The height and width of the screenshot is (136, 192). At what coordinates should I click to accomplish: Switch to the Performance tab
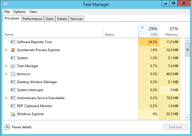[x=32, y=19]
